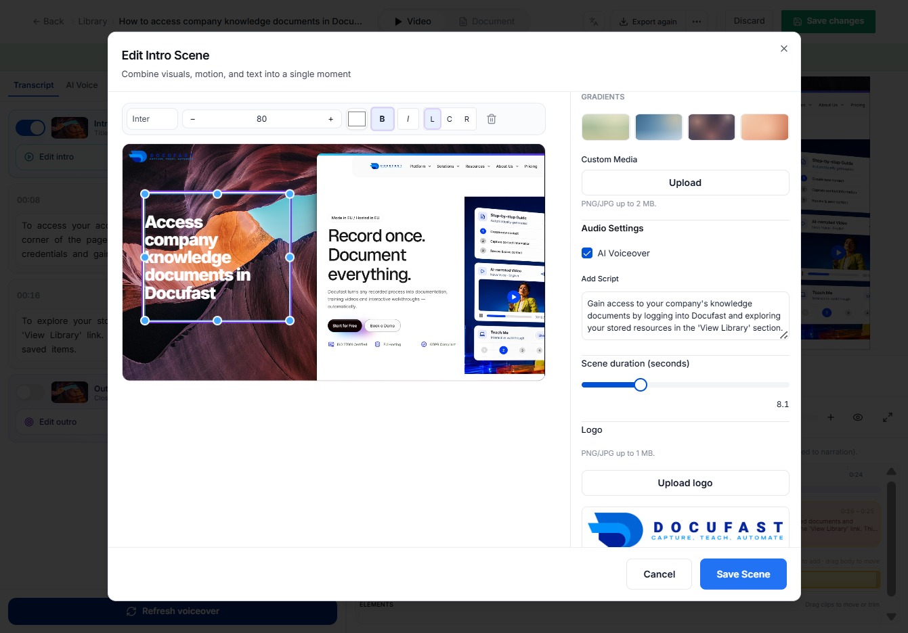The image size is (908, 633).
Task: Click the 00:16 transcript timestamp in background
Action: click(x=28, y=296)
